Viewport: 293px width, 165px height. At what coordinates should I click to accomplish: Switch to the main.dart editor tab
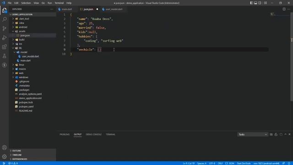[66, 9]
